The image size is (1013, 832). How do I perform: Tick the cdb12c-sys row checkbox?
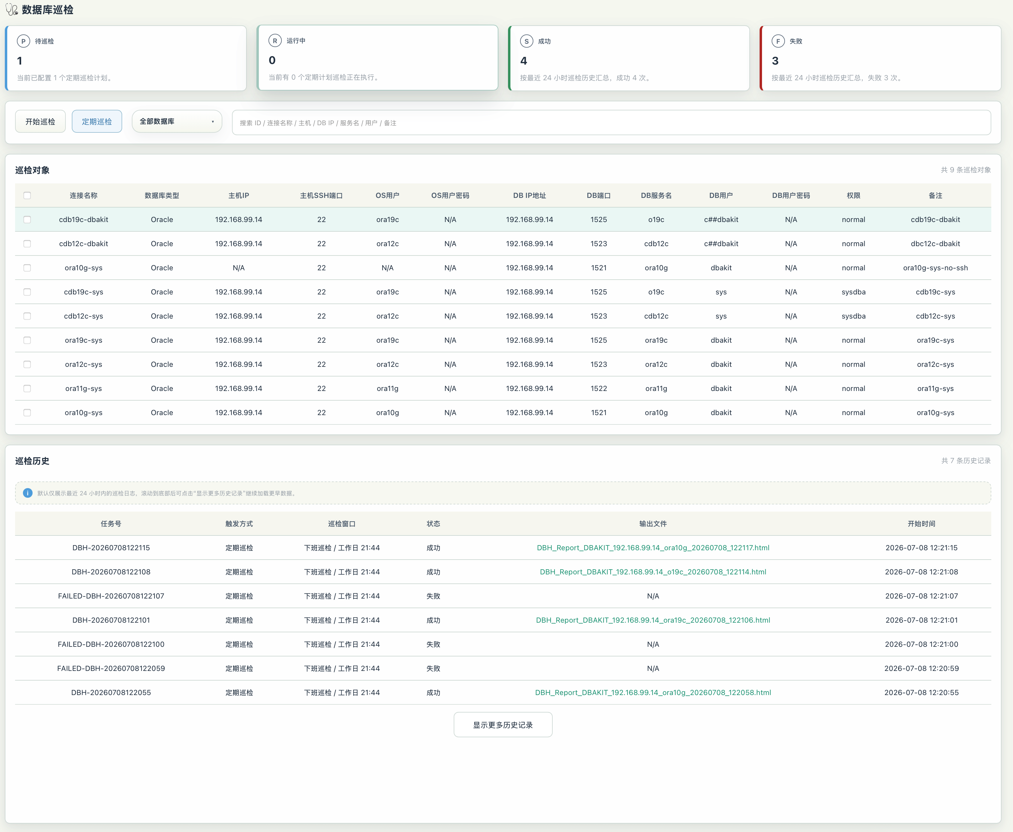point(27,316)
